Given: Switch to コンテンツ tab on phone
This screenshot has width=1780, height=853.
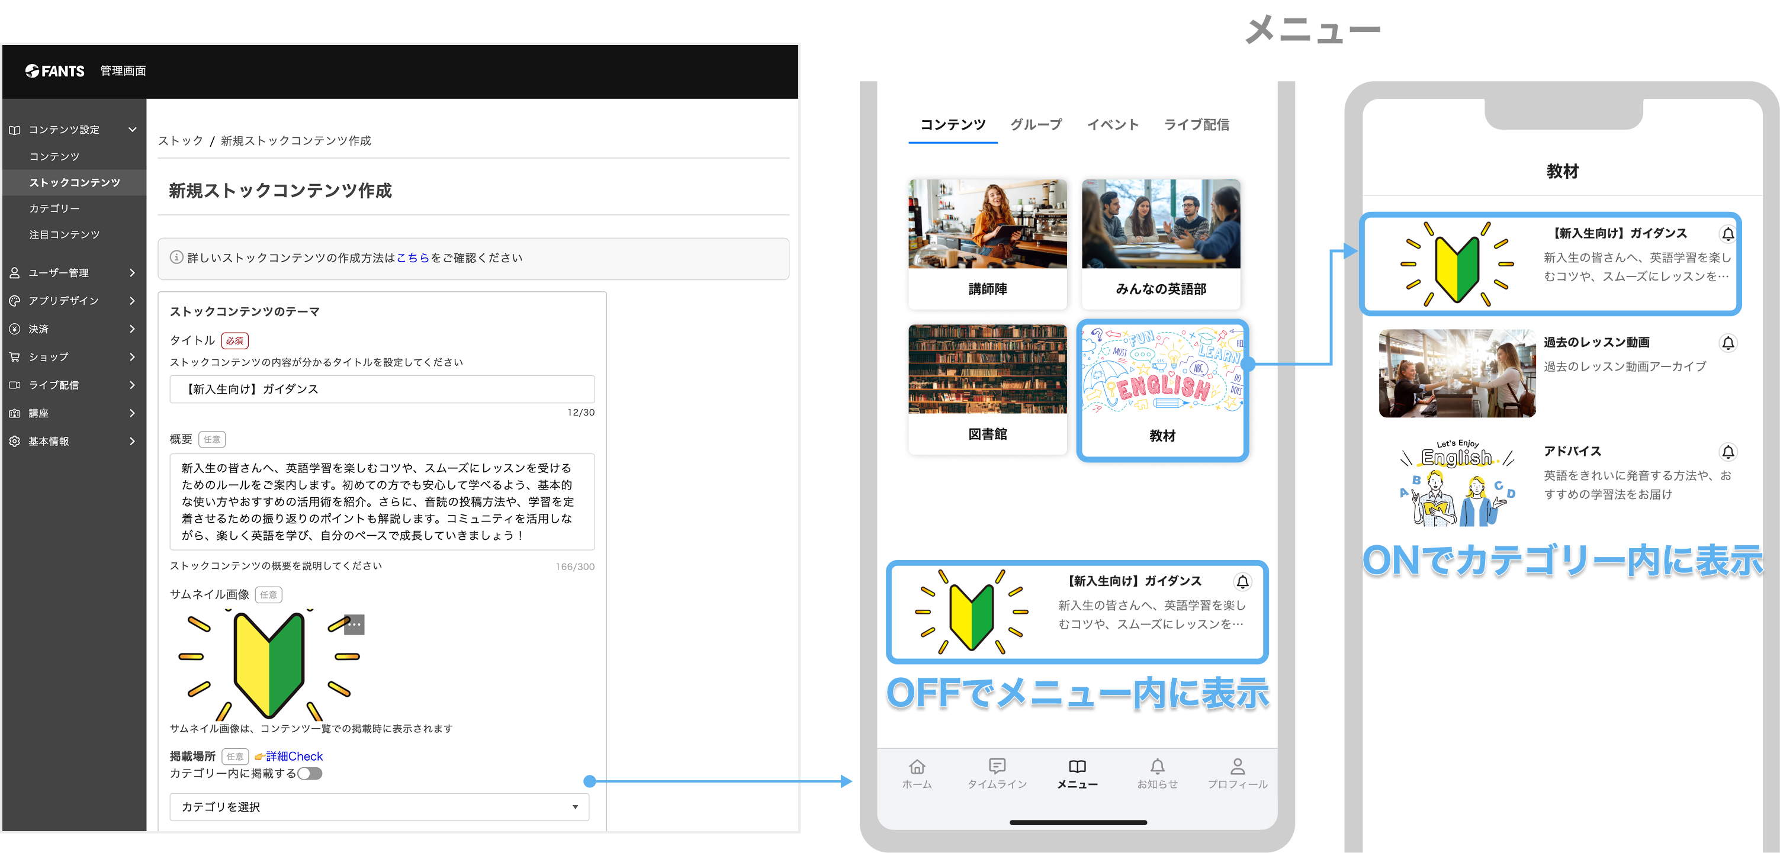Looking at the screenshot, I should tap(953, 125).
